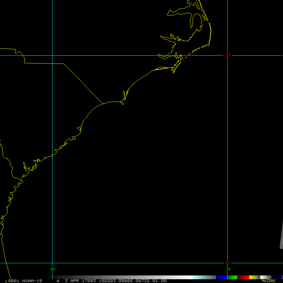The height and width of the screenshot is (283, 283).
Task: Click the green 75 longitude label
Action: coord(228,269)
